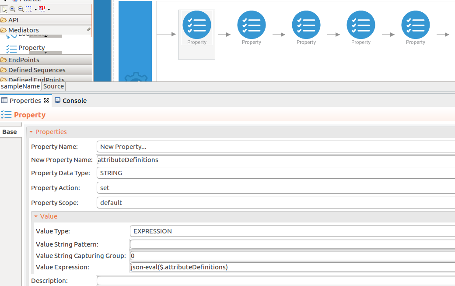Select the red create-shapes tool icon
Screen dimensions: 455x286
[x=42, y=9]
